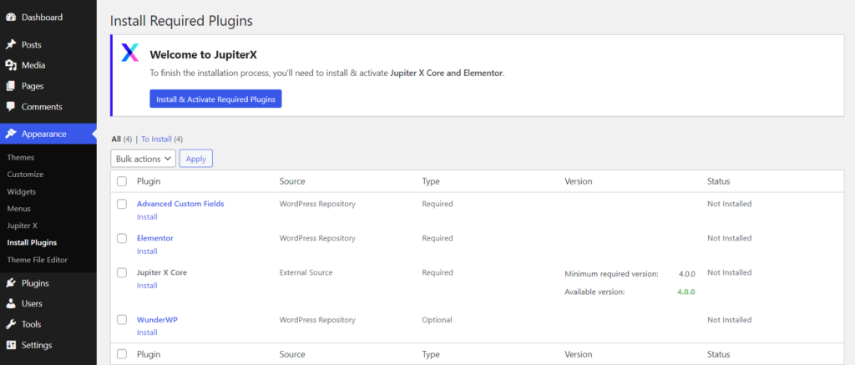This screenshot has width=855, height=365.
Task: Click the Install Required Plugins page heading
Action: tap(181, 21)
